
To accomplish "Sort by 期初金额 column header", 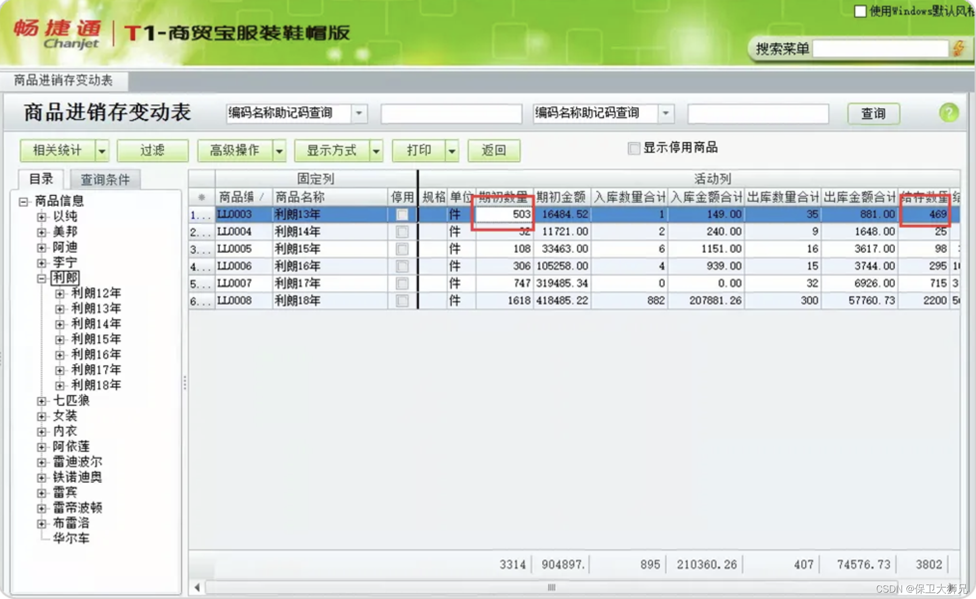I will pos(562,197).
